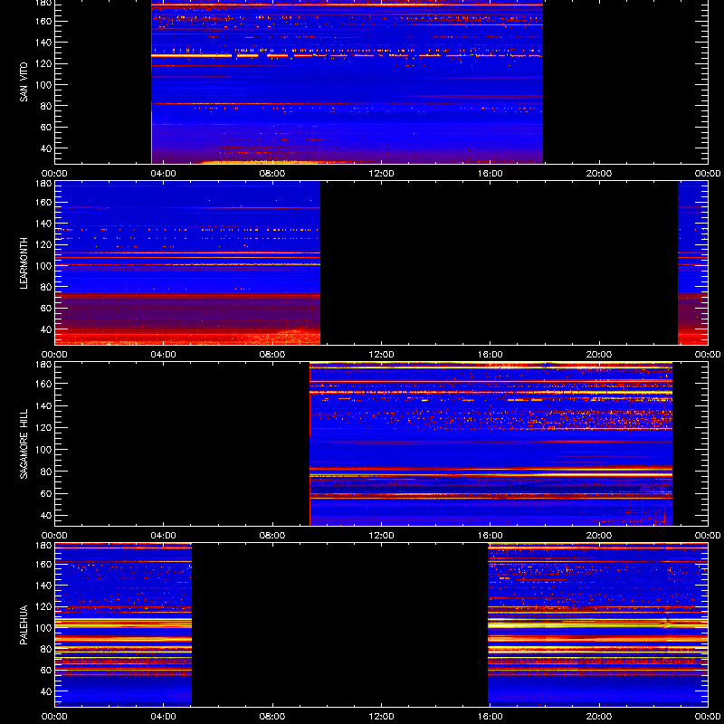Click the 120 frequency label on San Vito axis
724x724 pixels.
pos(45,63)
